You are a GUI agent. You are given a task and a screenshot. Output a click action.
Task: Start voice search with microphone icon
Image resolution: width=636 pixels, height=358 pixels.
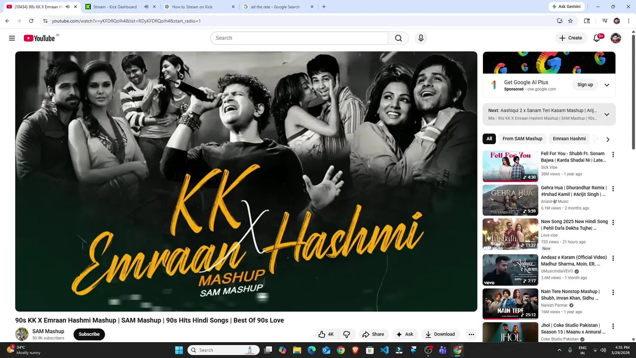click(421, 38)
